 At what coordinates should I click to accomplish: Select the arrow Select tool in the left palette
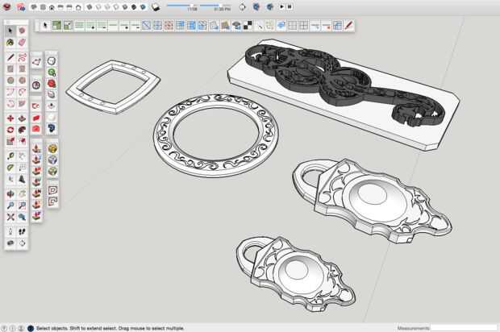tap(10, 31)
